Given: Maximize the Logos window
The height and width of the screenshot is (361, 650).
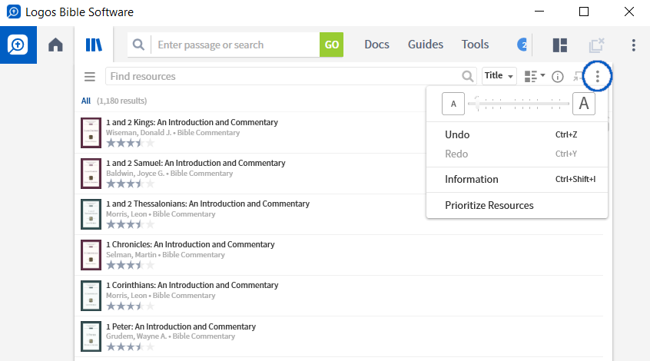Looking at the screenshot, I should (584, 12).
